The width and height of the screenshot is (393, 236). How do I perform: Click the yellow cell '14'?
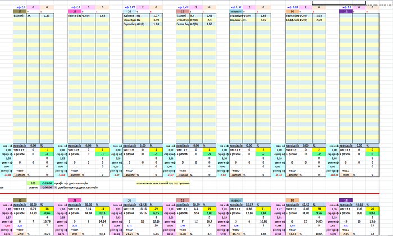(x=102, y=208)
